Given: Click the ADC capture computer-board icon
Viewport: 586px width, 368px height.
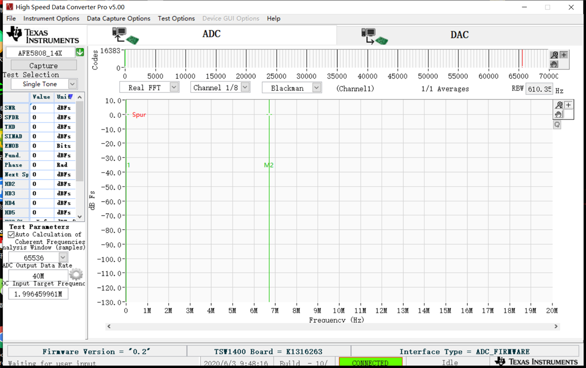Looking at the screenshot, I should click(125, 35).
